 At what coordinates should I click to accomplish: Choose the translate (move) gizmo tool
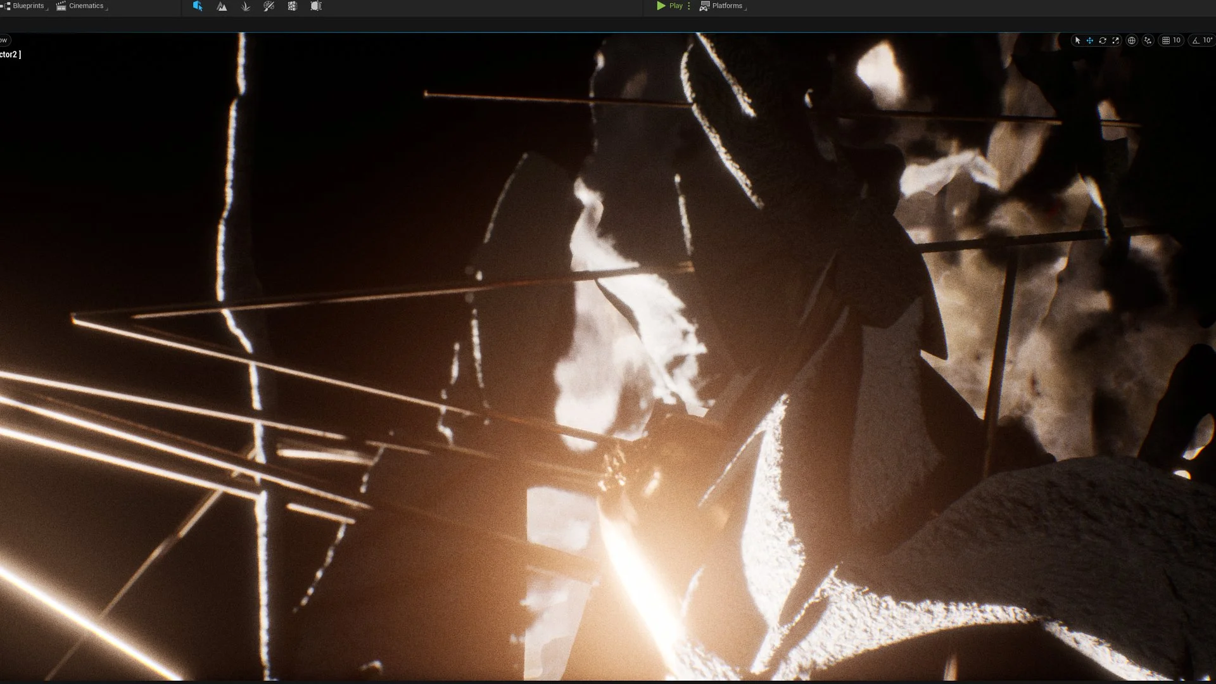[x=1090, y=40]
